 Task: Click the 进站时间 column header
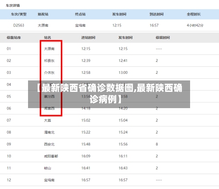88,38
